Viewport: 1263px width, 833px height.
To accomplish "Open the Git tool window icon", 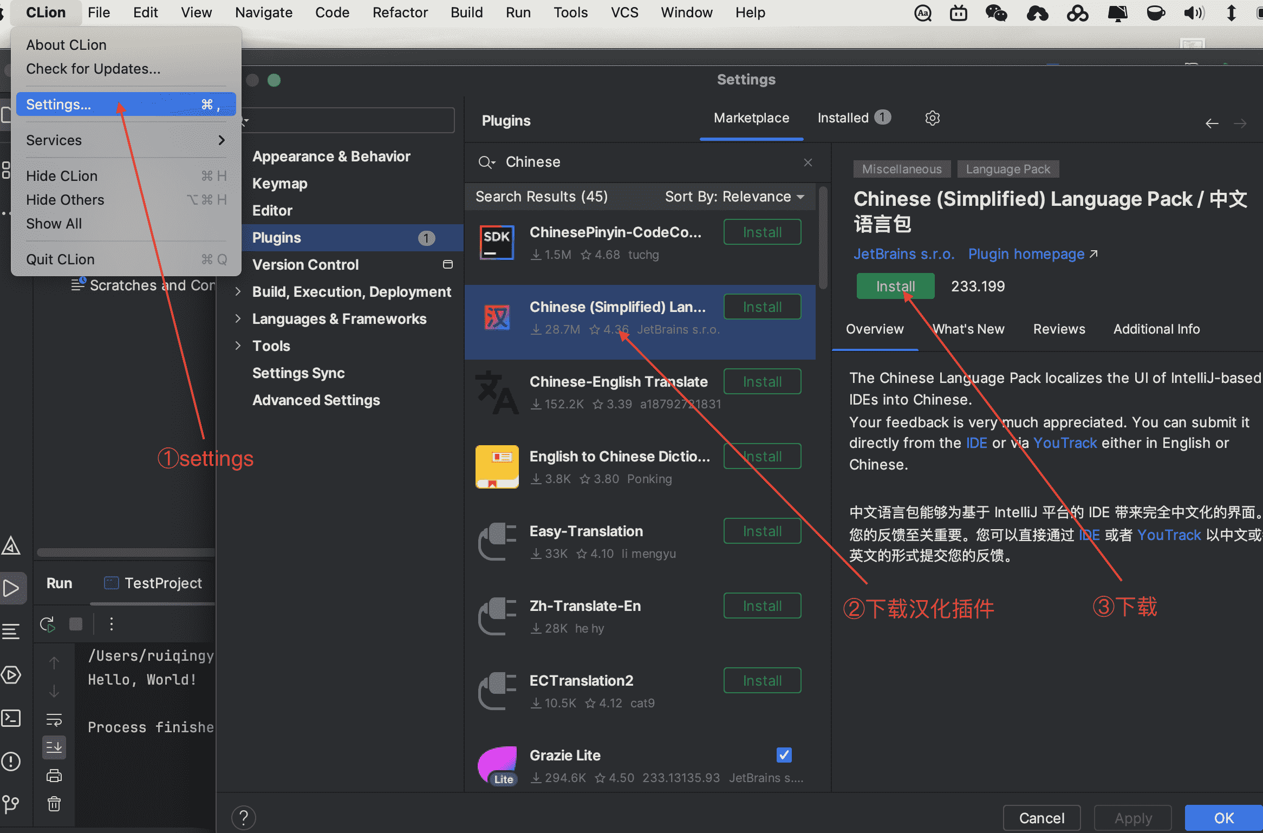I will (10, 805).
